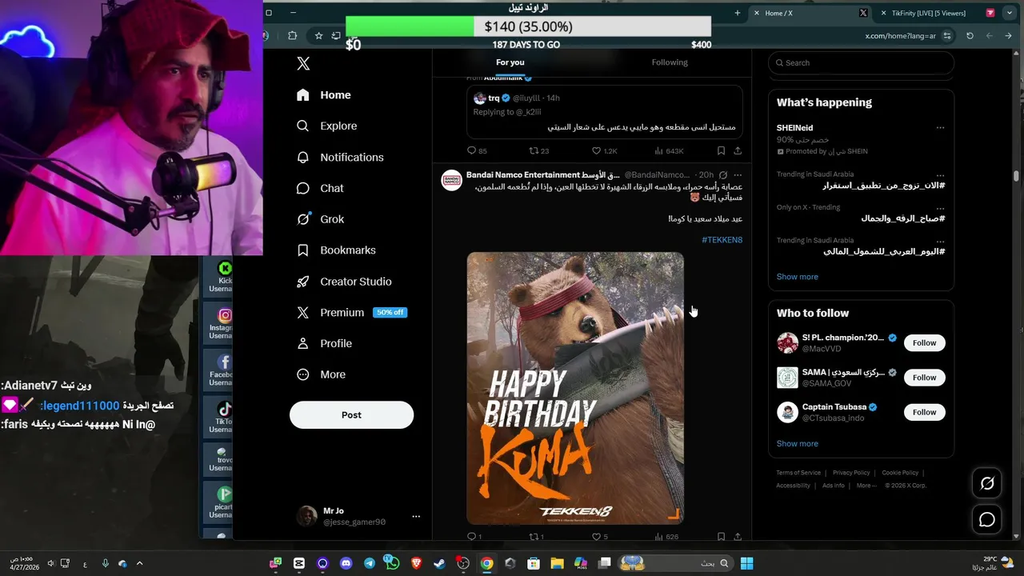The width and height of the screenshot is (1024, 576).
Task: Repost the trq quoted post
Action: (539, 150)
